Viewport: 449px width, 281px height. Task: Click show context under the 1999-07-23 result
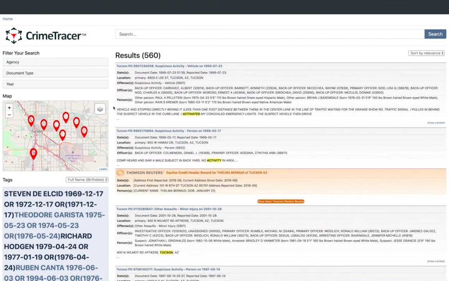point(436,123)
